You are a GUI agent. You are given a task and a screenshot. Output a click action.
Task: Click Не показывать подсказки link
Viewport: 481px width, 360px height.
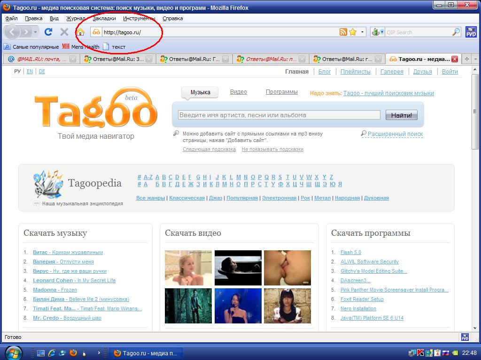(x=272, y=149)
